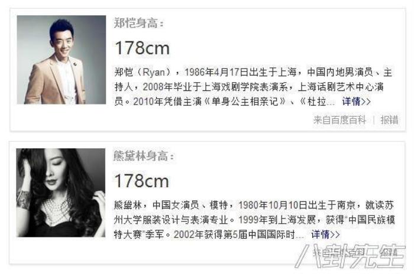
Task: Open the 详情>> link for 郑恺
Action: click(x=357, y=102)
